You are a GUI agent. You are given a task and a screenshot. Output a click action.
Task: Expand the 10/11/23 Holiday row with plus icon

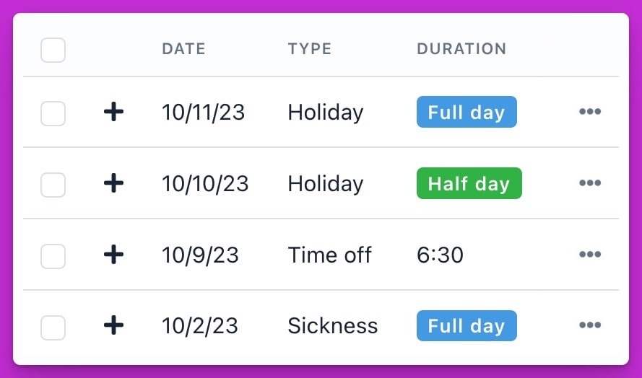114,112
